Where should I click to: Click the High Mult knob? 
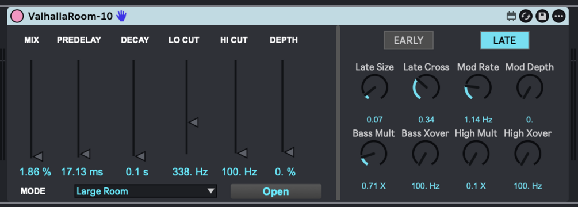click(476, 153)
